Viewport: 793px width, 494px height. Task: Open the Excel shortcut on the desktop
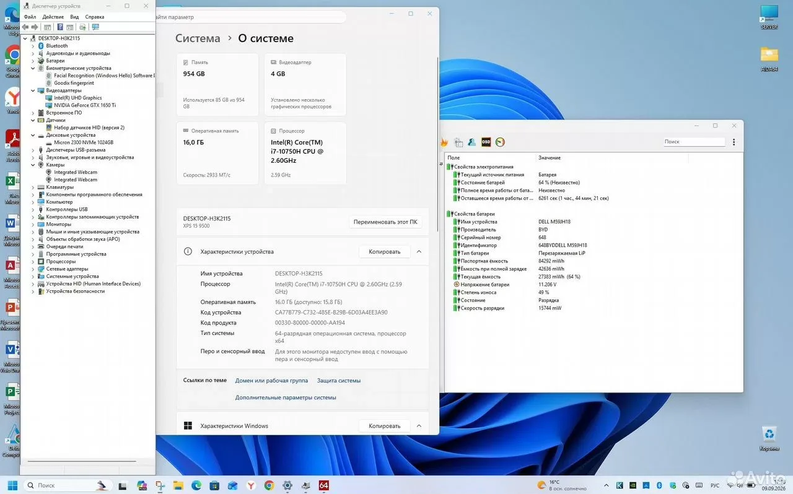click(11, 189)
